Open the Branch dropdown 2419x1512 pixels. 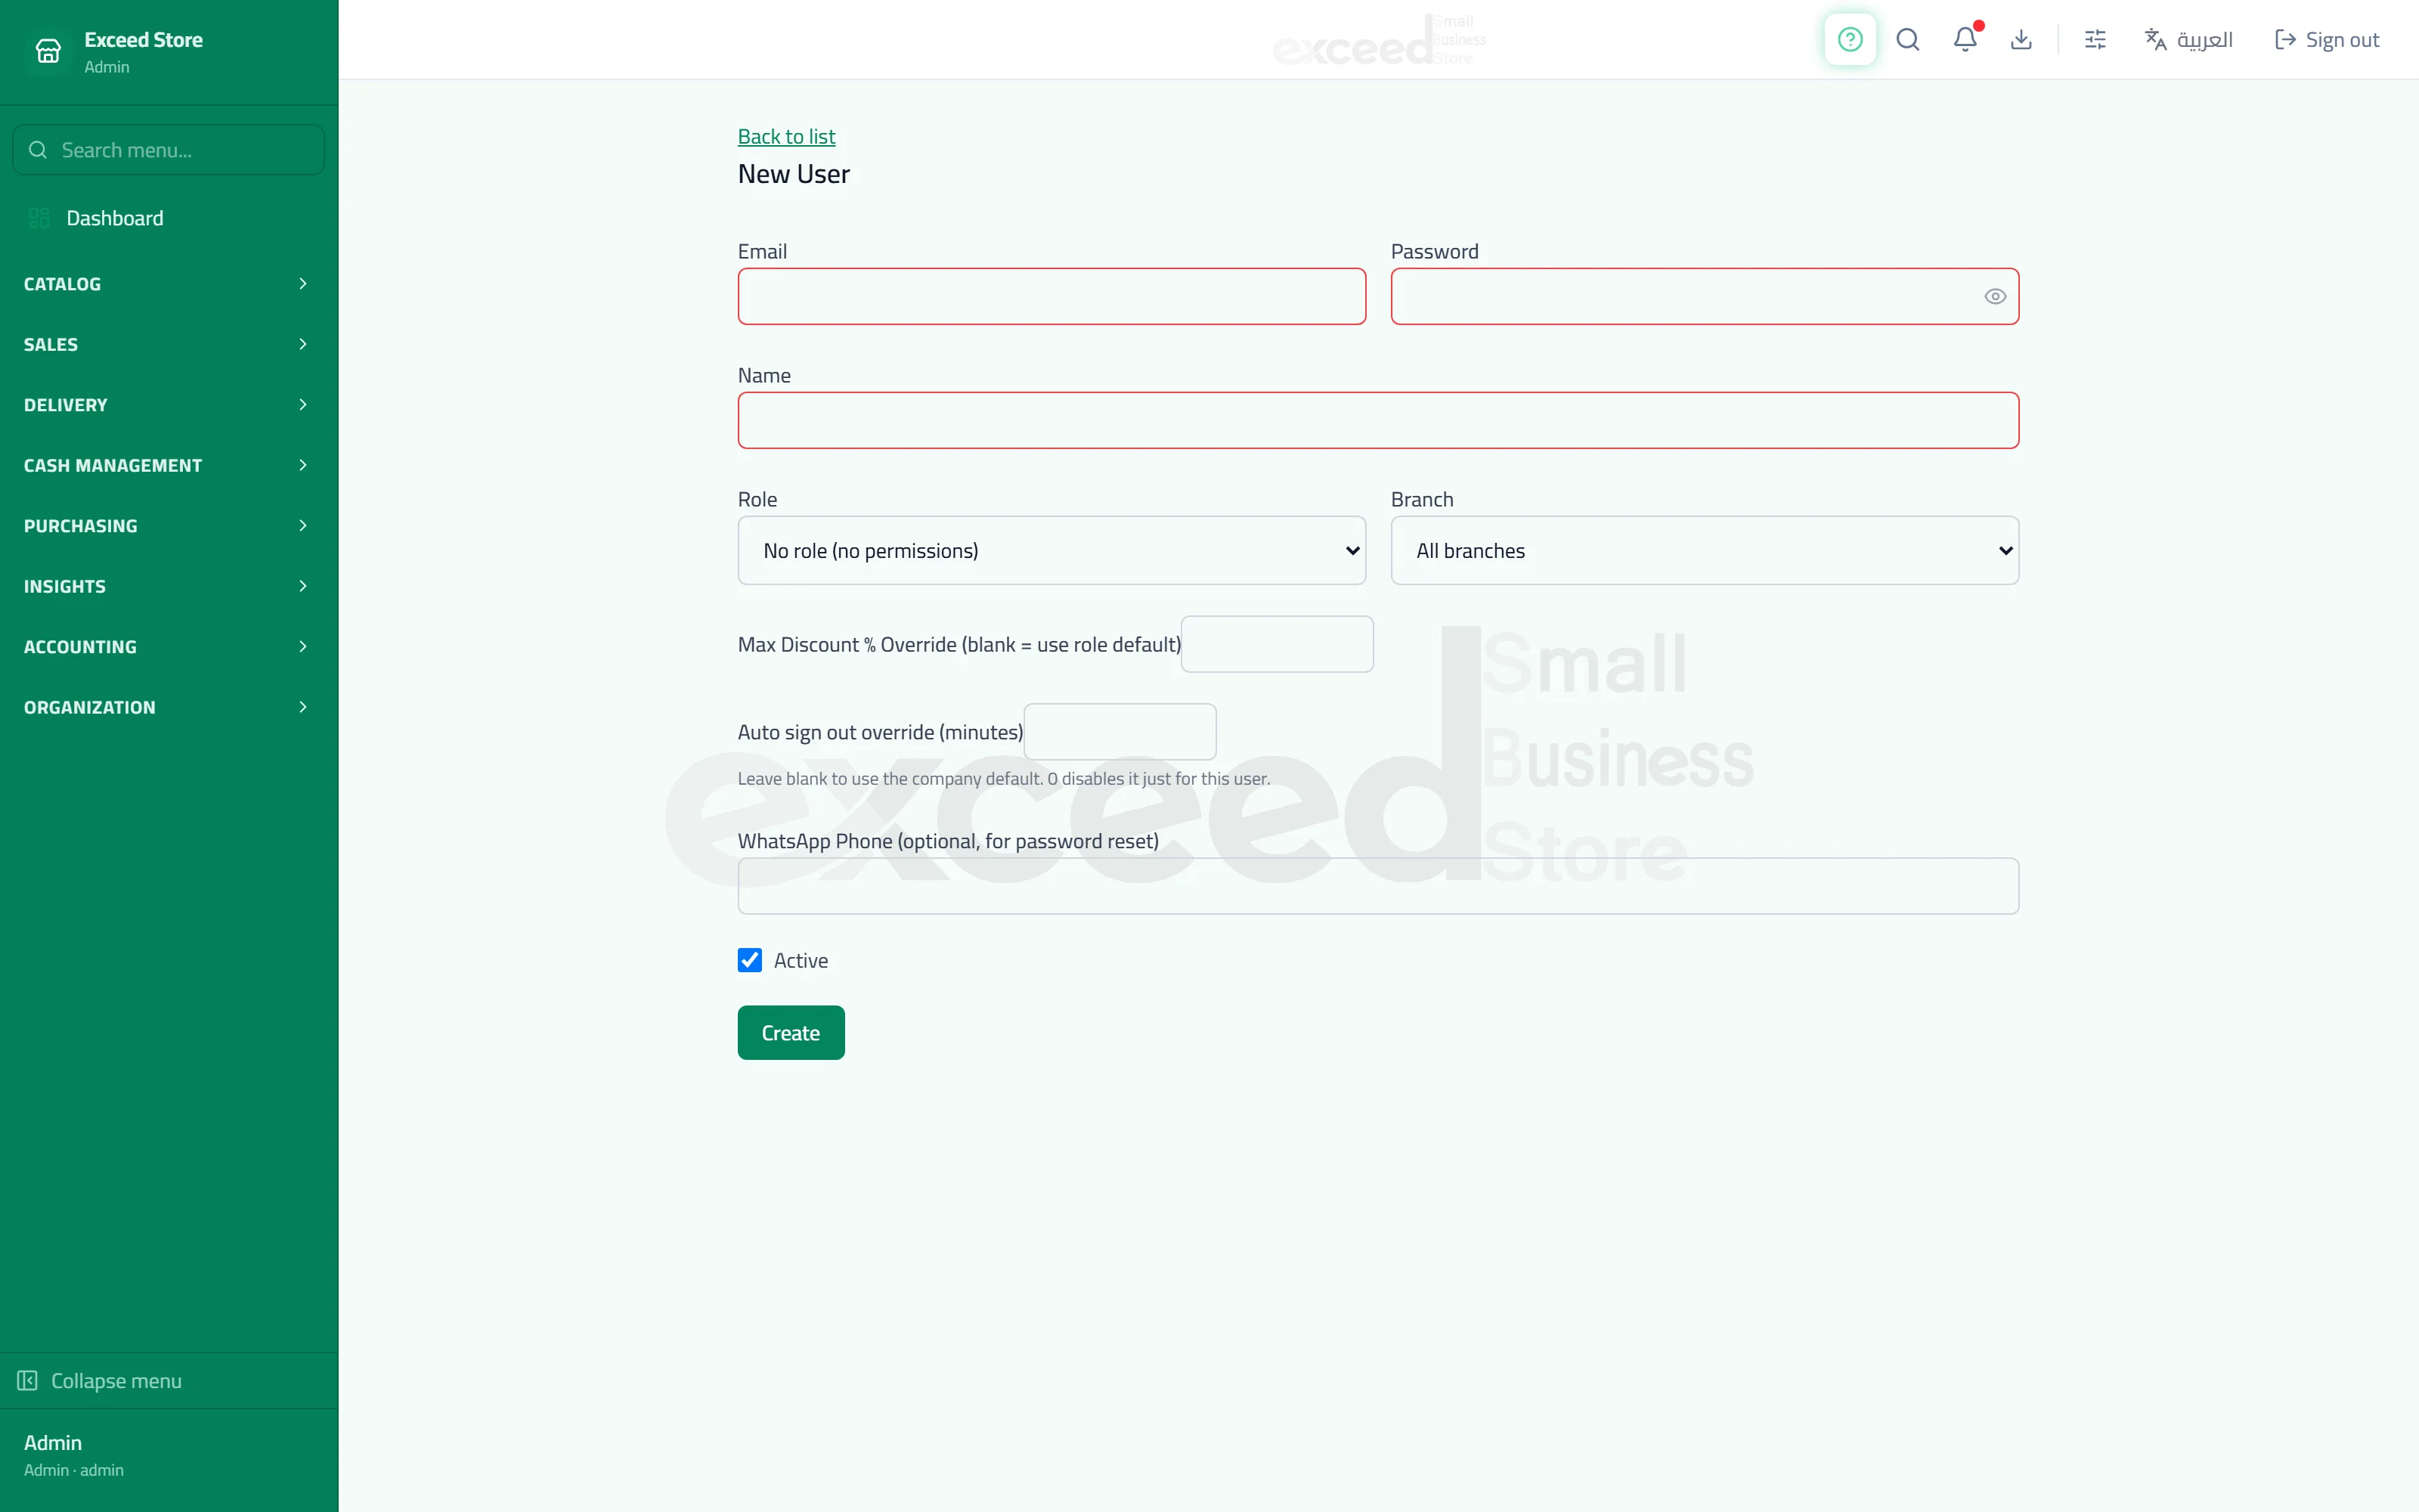coord(1705,550)
